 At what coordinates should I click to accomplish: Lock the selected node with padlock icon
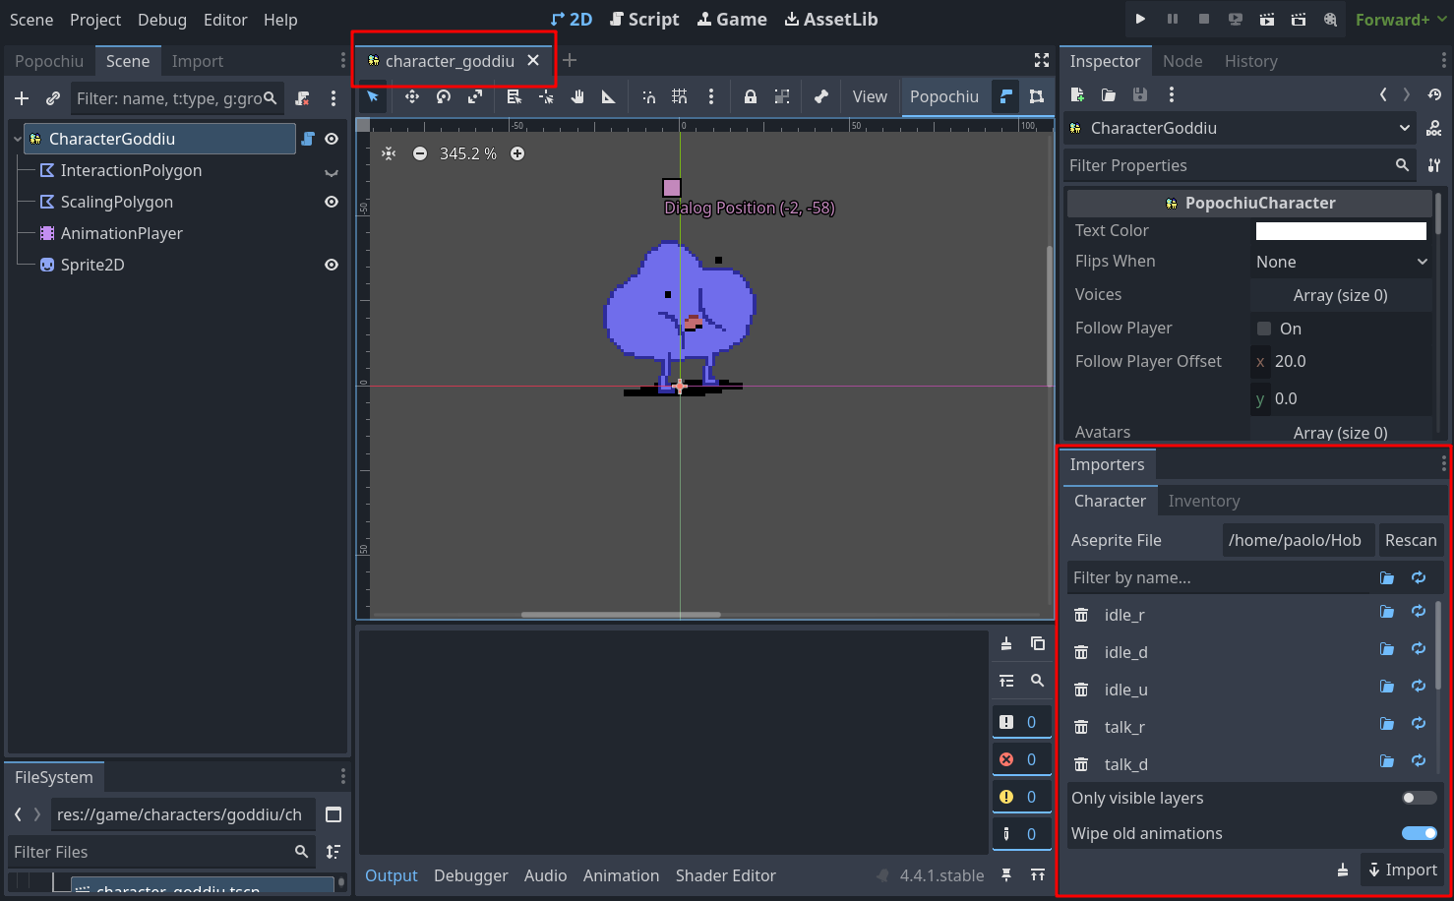(x=751, y=96)
